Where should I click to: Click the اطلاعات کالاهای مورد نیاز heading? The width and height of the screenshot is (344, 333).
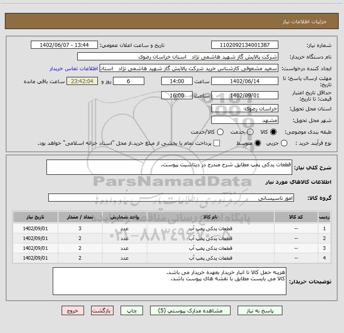(x=298, y=182)
